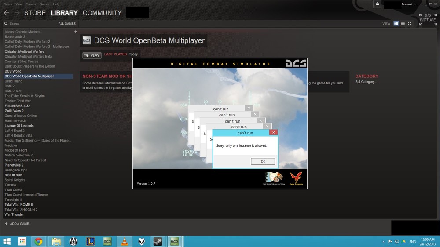Select Borderlands 2 in the library
The height and width of the screenshot is (247, 440).
[15, 37]
